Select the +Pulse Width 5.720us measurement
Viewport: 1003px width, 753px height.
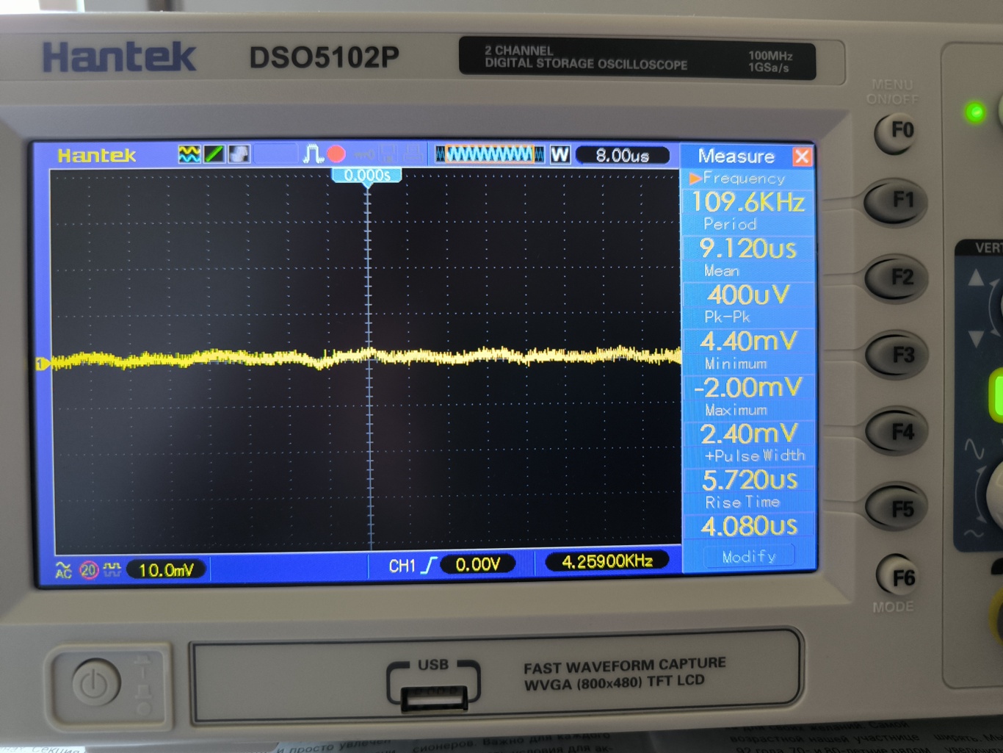748,471
